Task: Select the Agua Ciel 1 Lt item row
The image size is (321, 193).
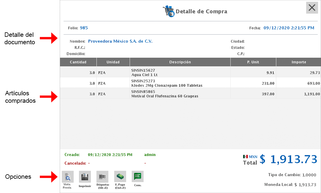Action: click(180, 71)
